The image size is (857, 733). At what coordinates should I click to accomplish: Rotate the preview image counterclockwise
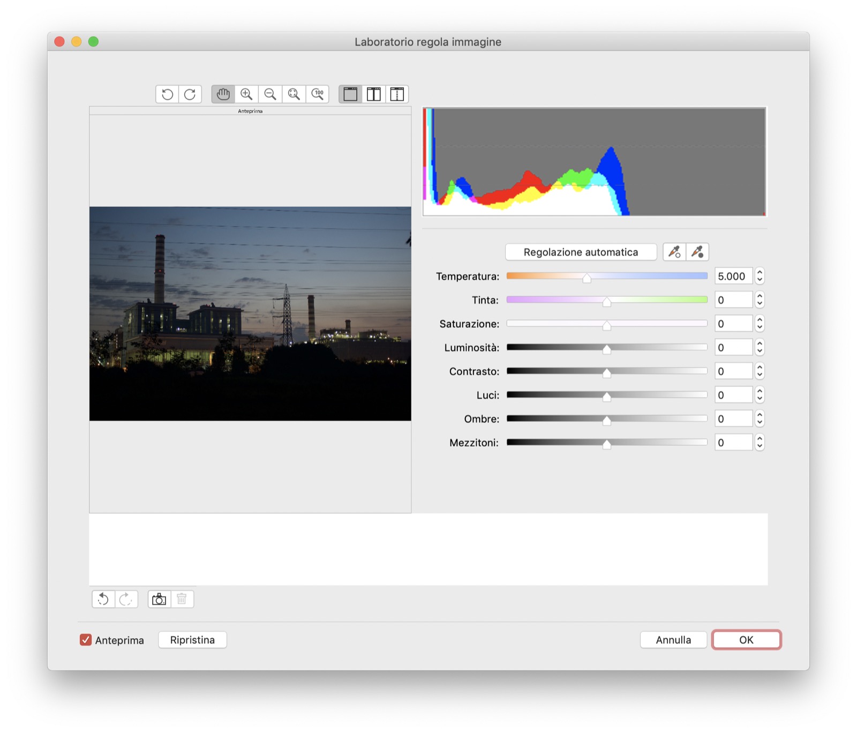click(x=167, y=94)
